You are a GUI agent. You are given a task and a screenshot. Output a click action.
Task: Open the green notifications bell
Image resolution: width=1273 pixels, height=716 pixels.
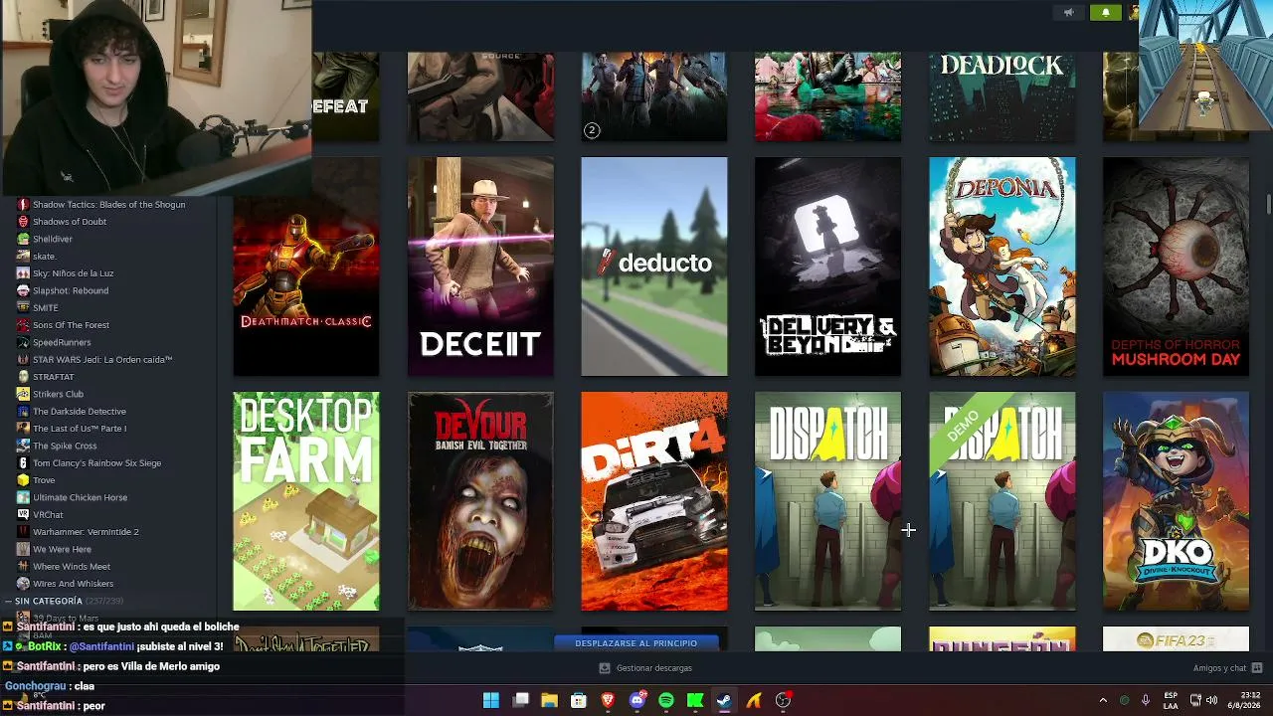[1106, 13]
